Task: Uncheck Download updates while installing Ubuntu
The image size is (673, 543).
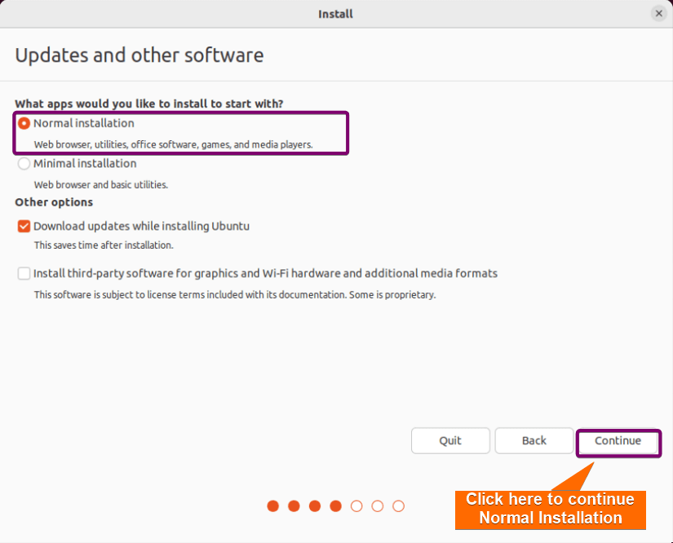Action: click(x=24, y=226)
